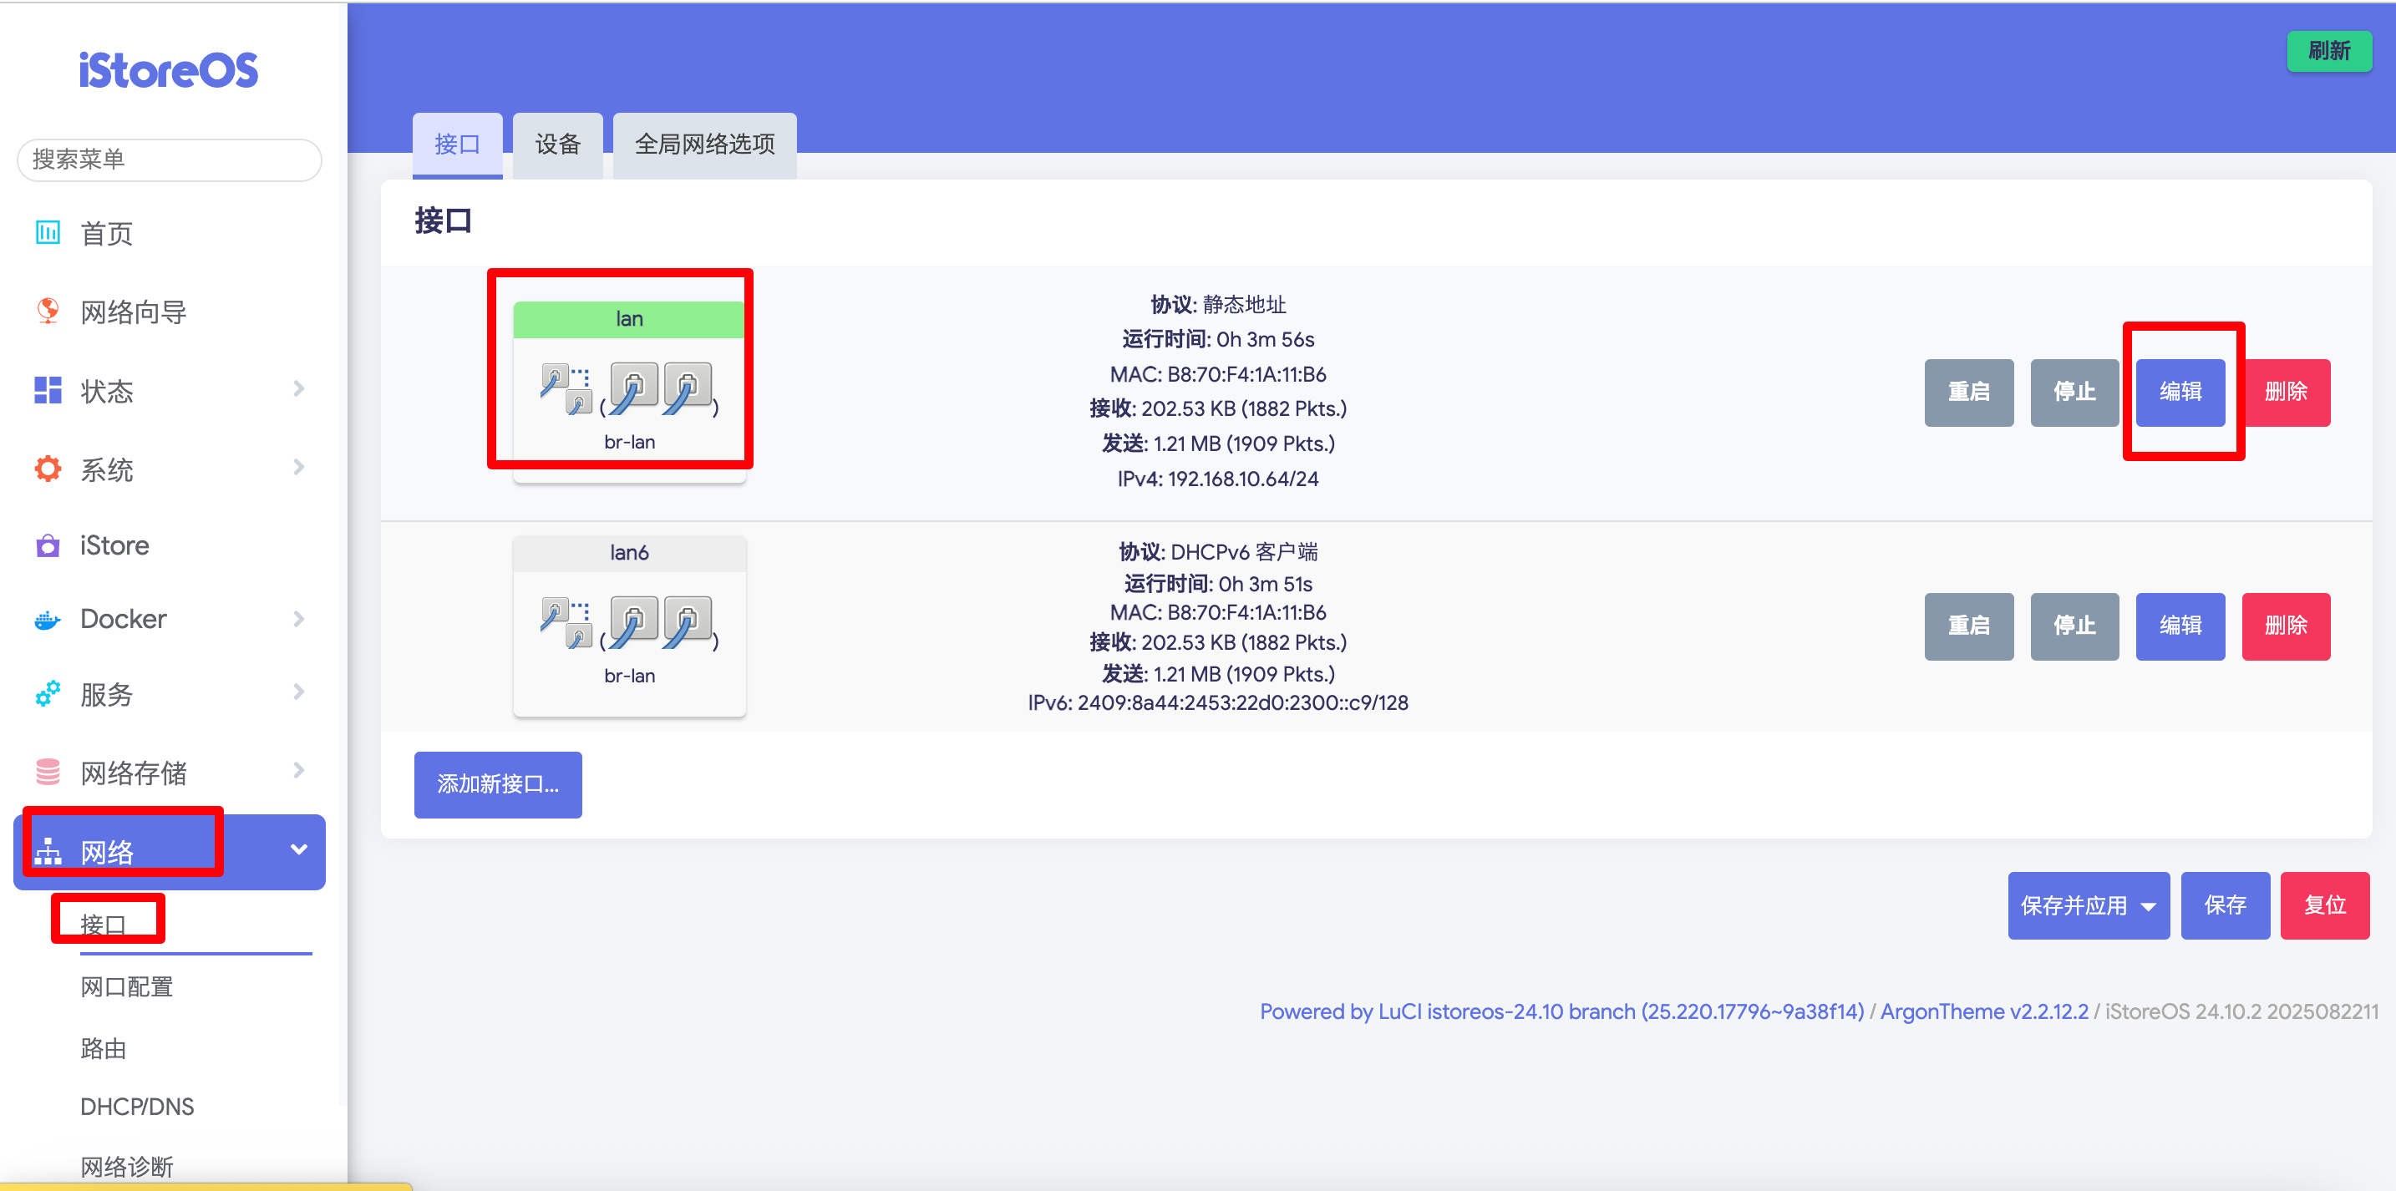Click the Docker whale icon
The width and height of the screenshot is (2396, 1191).
pos(48,619)
